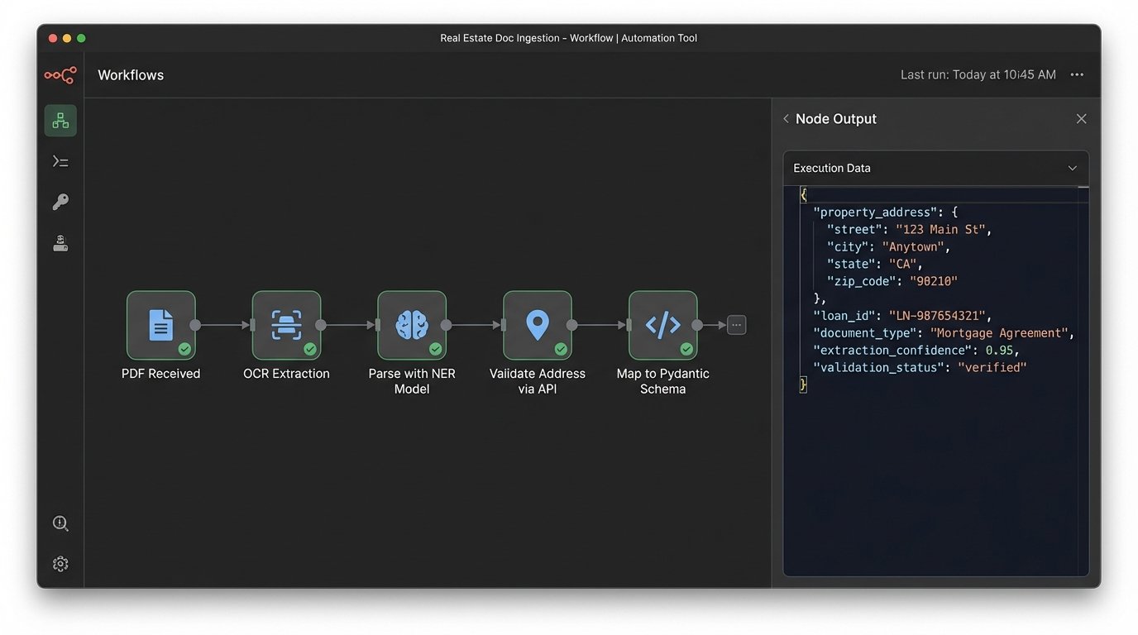Open options via the three-dot menu top right
1138x635 pixels.
pyautogui.click(x=1077, y=74)
